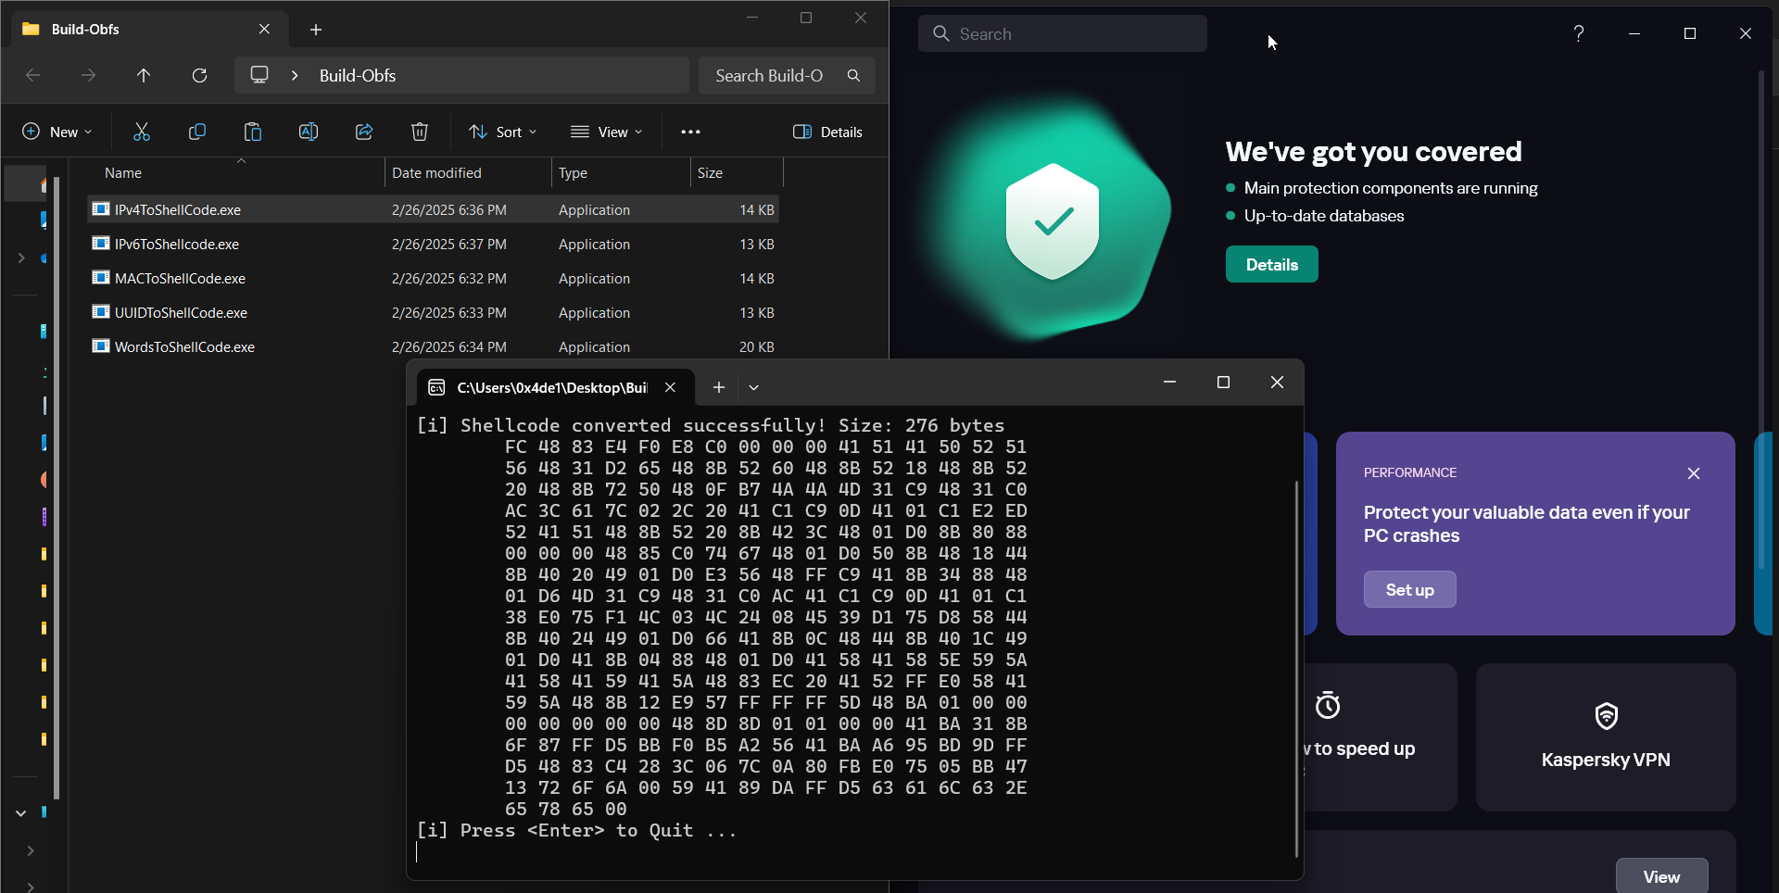Click the View button in Kaspersky

[x=1661, y=876]
